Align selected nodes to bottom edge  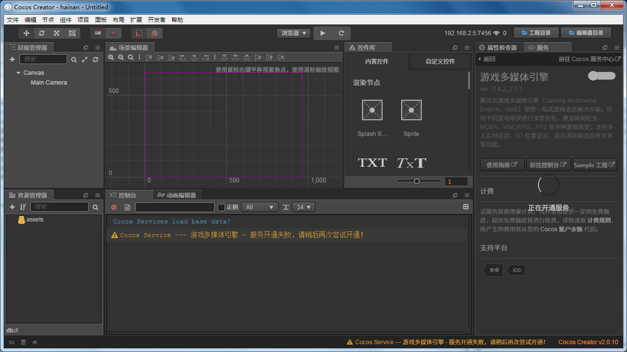pyautogui.click(x=171, y=57)
